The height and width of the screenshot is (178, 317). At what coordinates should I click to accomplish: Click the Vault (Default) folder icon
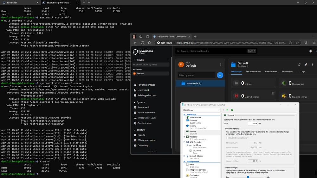183,83
